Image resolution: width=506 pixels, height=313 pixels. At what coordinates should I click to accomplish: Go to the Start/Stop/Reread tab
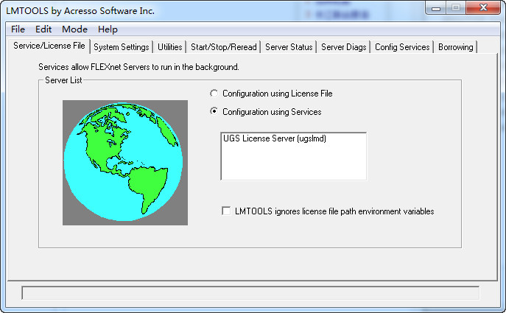(224, 47)
